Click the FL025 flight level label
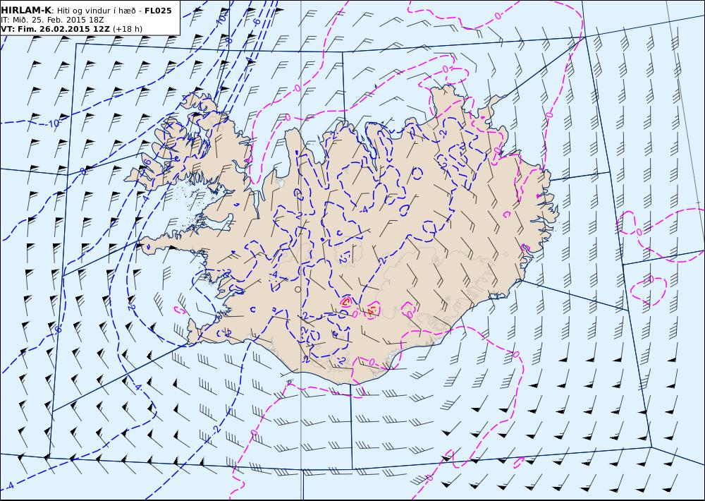 click(x=158, y=11)
